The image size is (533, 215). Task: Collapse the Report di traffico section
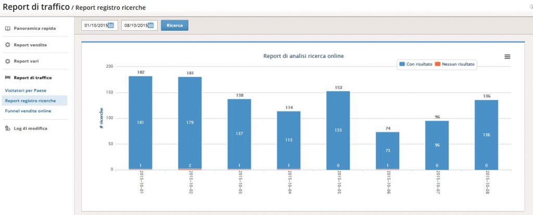[x=33, y=78]
